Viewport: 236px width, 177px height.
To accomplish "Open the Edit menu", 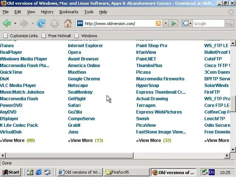I will pos(18,12).
